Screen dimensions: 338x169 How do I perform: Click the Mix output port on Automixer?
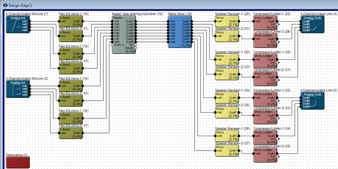(x=136, y=45)
